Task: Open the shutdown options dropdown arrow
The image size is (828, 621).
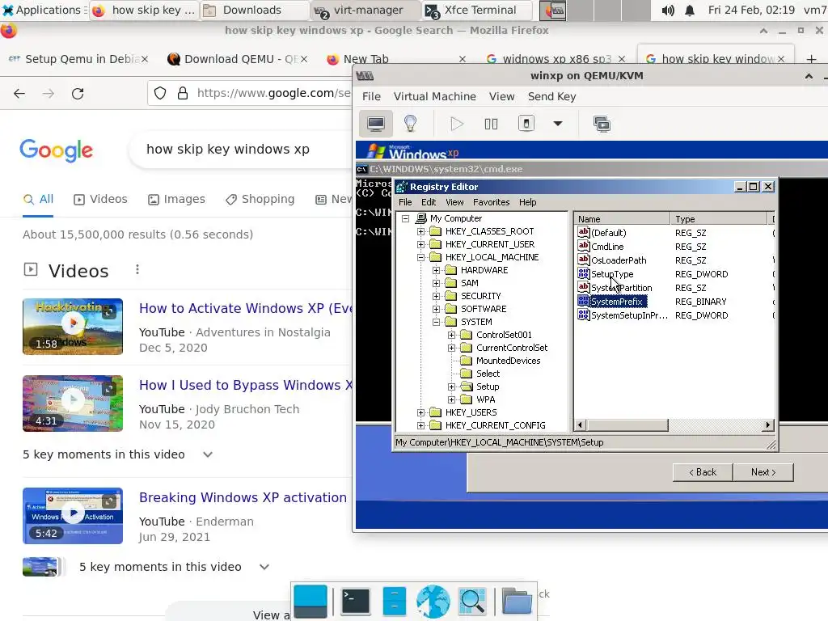Action: (558, 124)
